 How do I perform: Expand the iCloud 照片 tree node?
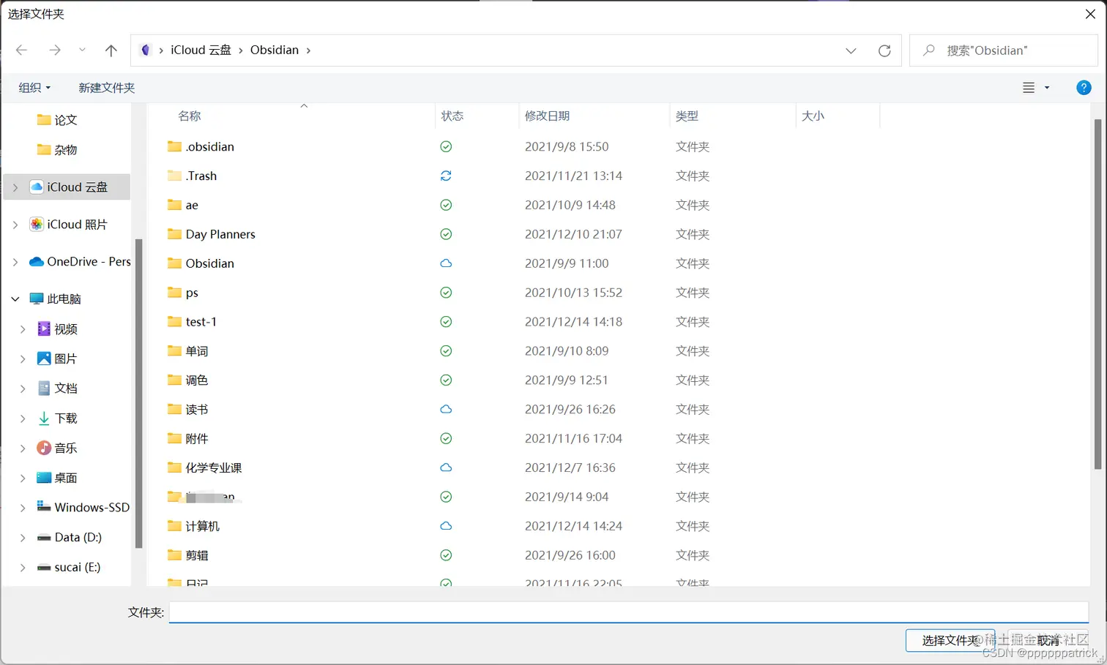point(15,225)
